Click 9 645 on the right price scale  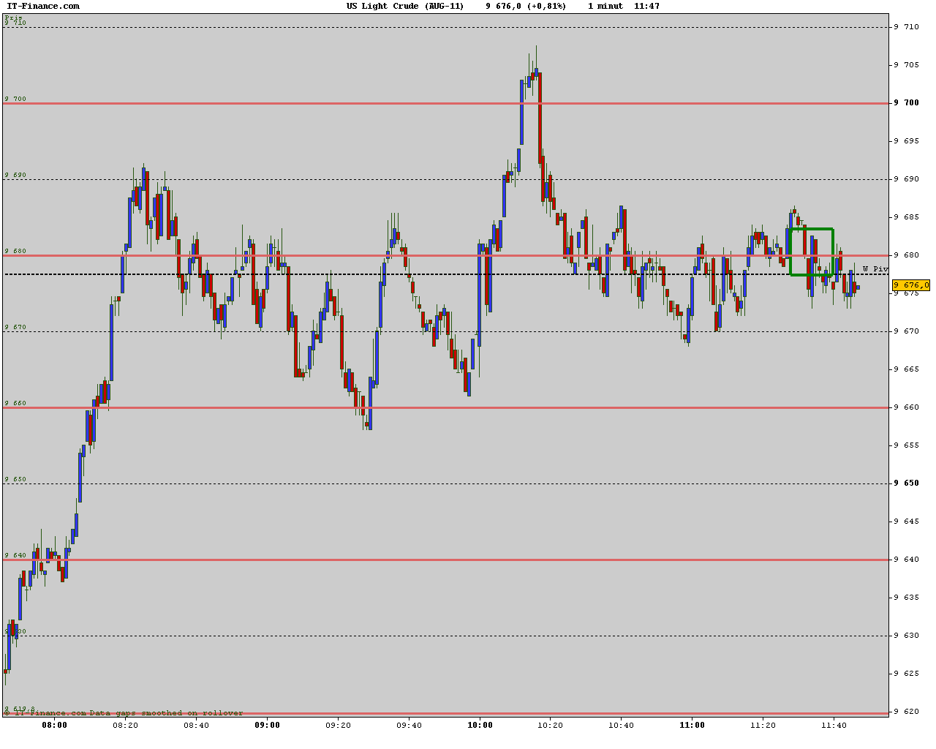(906, 522)
